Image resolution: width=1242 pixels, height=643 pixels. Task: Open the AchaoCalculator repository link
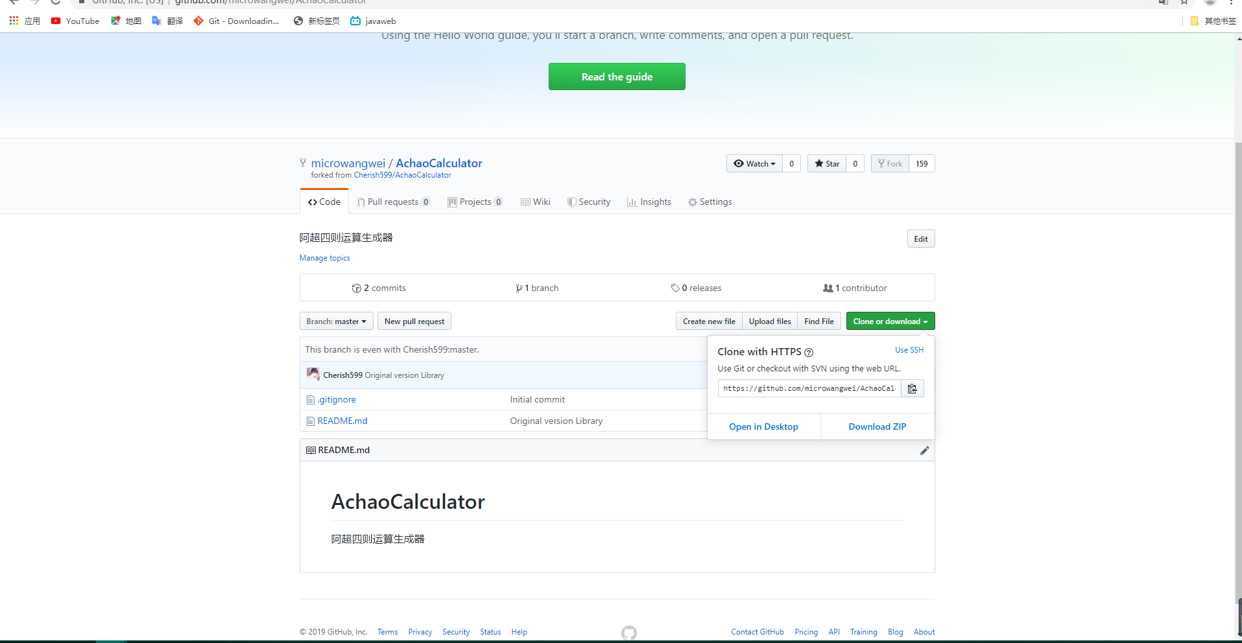tap(439, 163)
